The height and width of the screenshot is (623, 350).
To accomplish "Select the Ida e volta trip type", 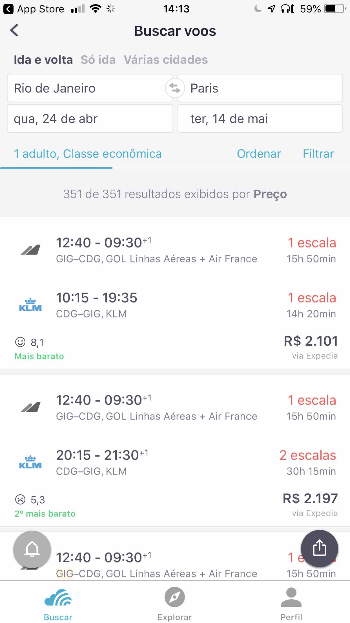I will pyautogui.click(x=43, y=60).
